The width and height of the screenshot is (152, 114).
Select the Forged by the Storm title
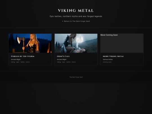[23, 56]
